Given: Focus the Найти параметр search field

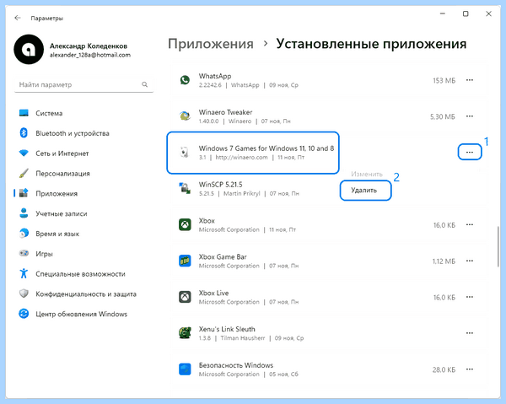Looking at the screenshot, I should pos(83,84).
